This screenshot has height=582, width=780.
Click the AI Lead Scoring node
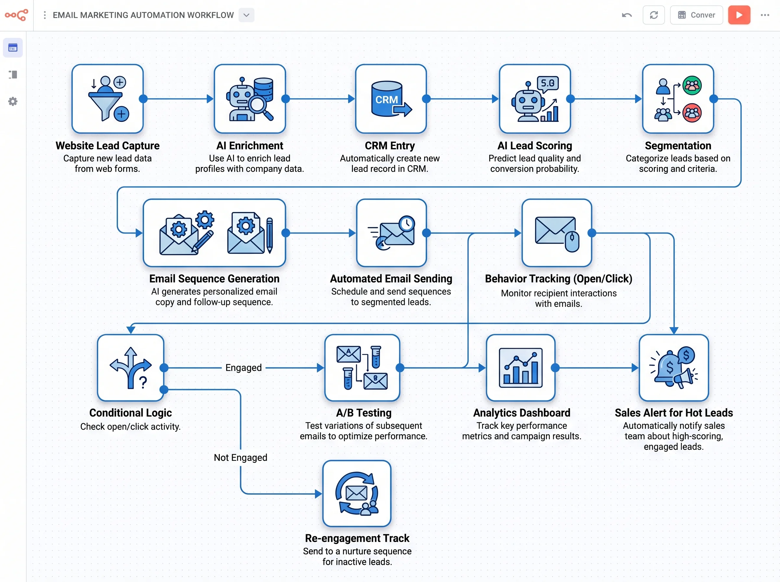click(534, 99)
